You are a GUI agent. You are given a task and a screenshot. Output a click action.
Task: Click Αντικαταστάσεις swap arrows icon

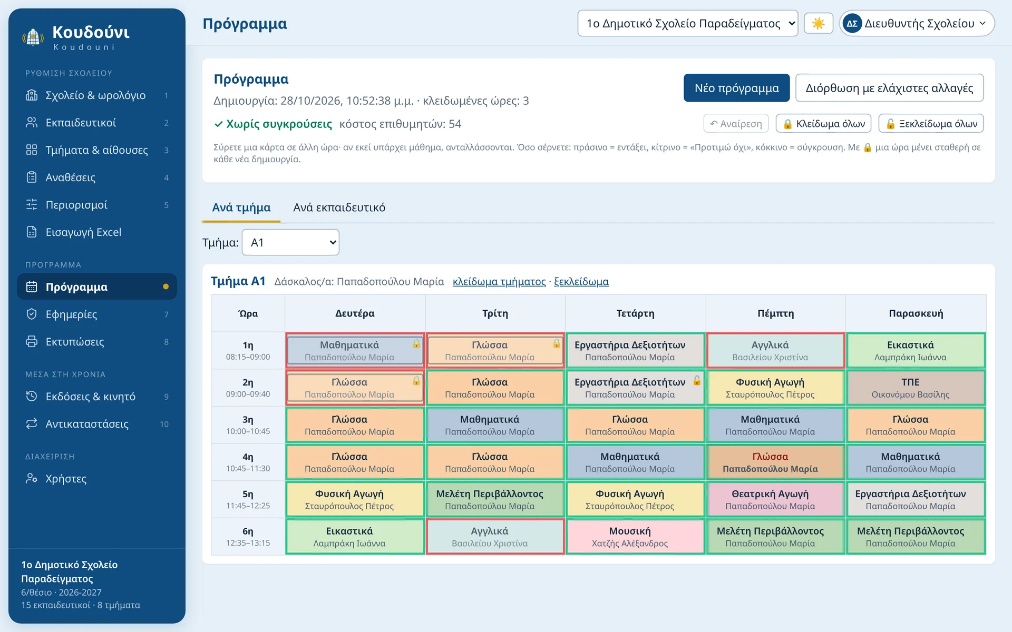[x=32, y=424]
